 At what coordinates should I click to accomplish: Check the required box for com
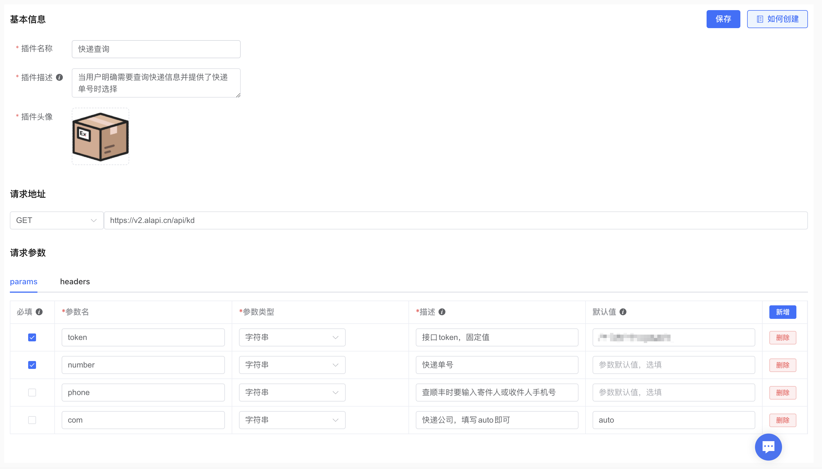click(32, 420)
